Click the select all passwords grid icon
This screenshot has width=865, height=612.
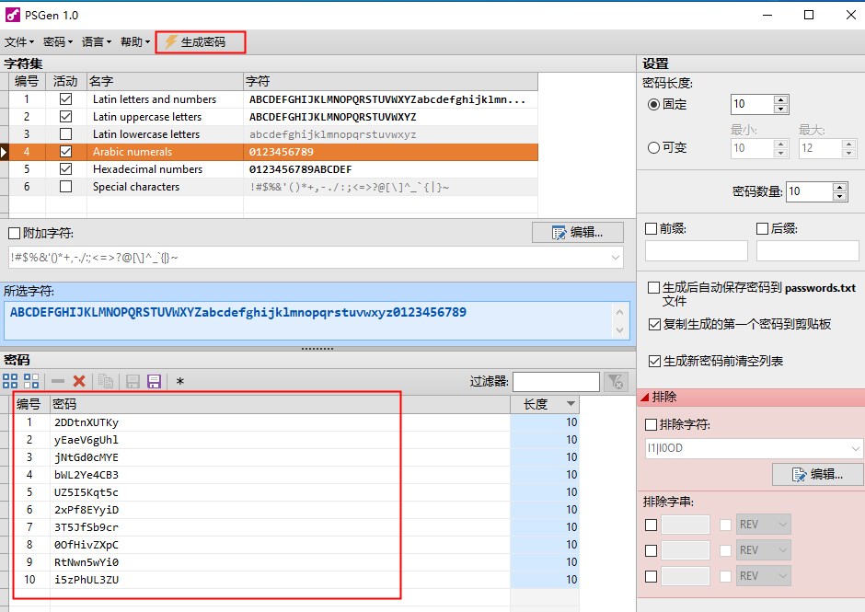click(x=11, y=380)
